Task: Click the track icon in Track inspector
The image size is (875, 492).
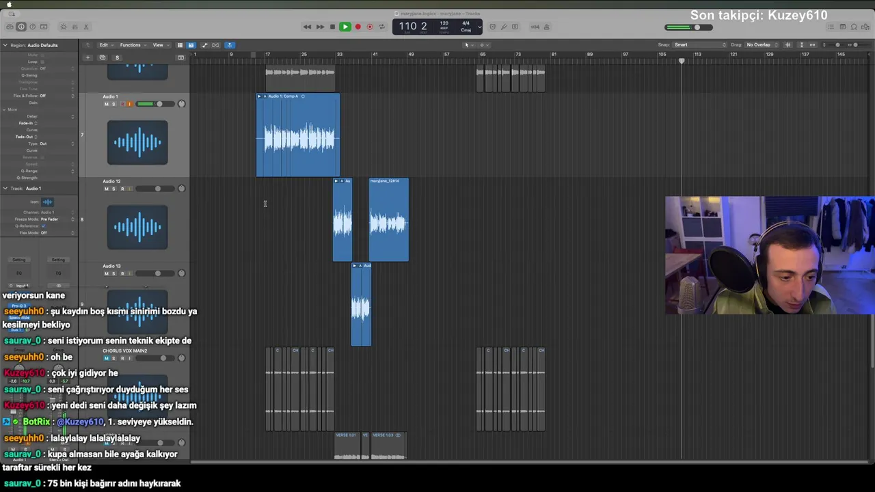Action: point(47,202)
